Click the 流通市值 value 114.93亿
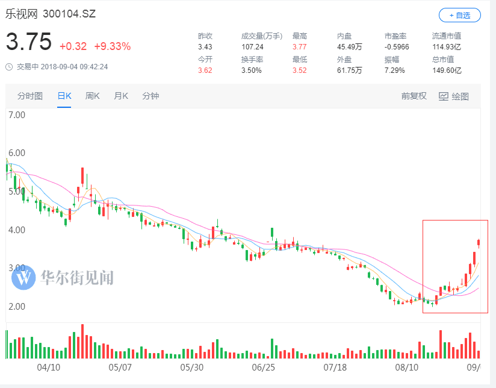The image size is (496, 388). click(x=447, y=47)
